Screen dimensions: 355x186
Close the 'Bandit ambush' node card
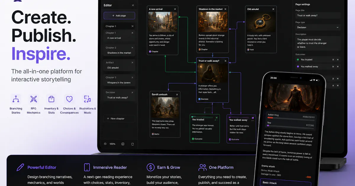tap(177, 94)
